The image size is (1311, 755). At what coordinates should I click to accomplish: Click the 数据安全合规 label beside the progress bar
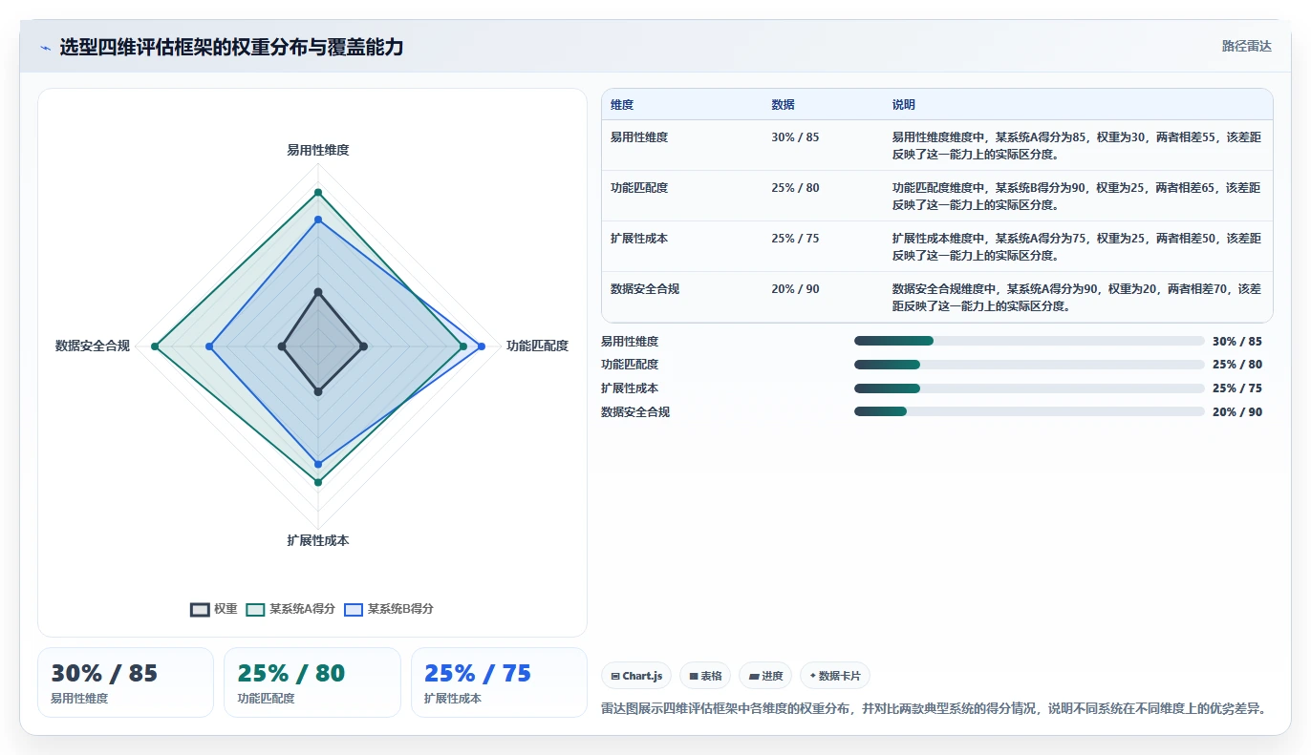tap(635, 412)
